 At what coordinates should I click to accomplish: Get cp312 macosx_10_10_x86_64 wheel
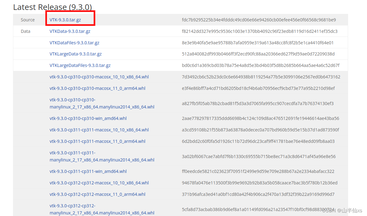99,183
